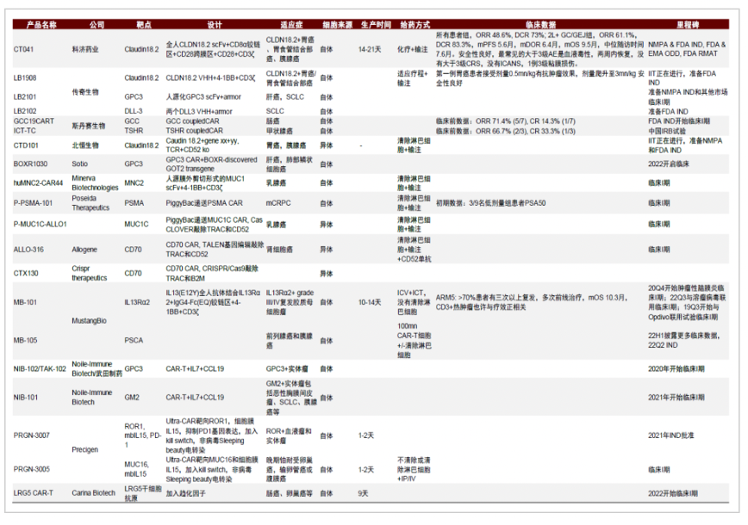Select the PiggyBac递送PSMA CAR design cell
This screenshot has height=525, width=748.
point(204,203)
